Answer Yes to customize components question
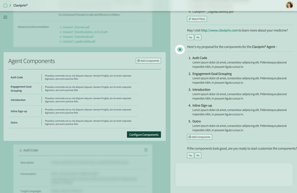The image size is (297, 193). [x=190, y=155]
